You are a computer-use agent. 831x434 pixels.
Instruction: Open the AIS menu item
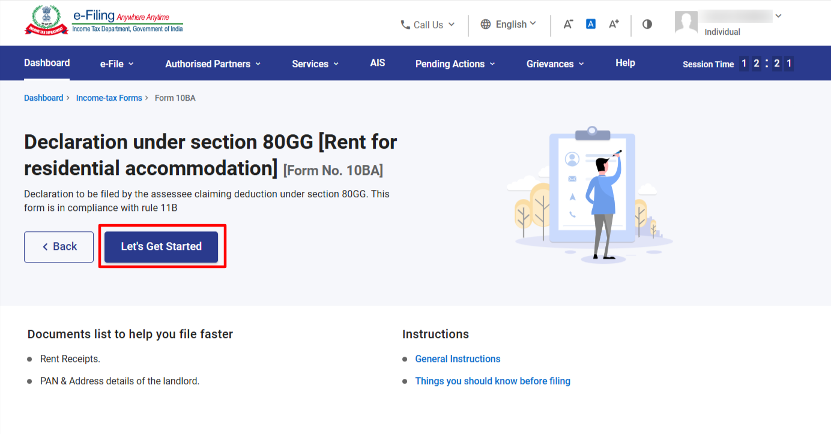tap(378, 63)
